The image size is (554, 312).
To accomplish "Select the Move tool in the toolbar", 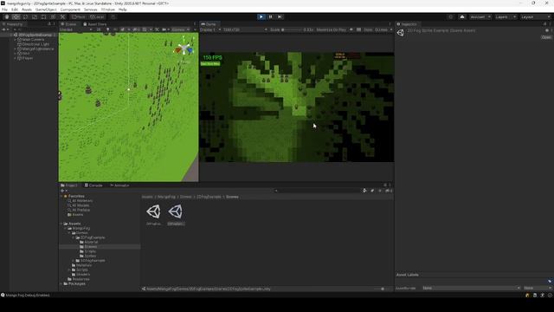I will tap(16, 16).
